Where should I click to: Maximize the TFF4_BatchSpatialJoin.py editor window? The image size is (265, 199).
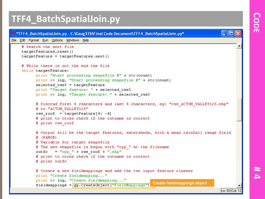pos(231,33)
